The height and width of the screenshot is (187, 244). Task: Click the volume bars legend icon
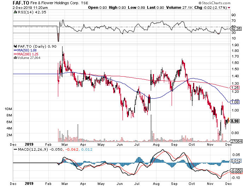point(15,58)
